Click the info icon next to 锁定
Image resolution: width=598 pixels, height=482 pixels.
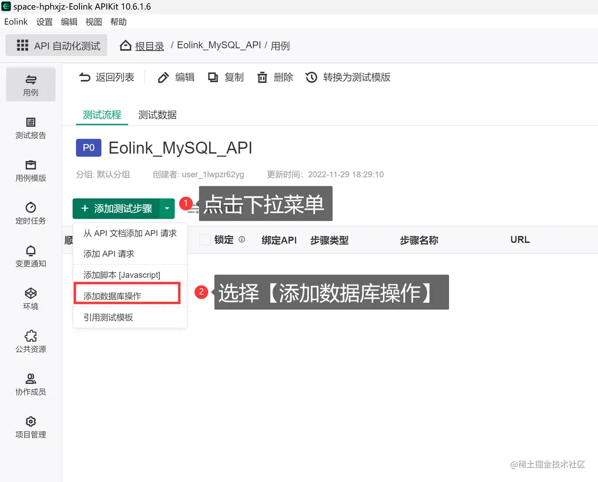242,240
